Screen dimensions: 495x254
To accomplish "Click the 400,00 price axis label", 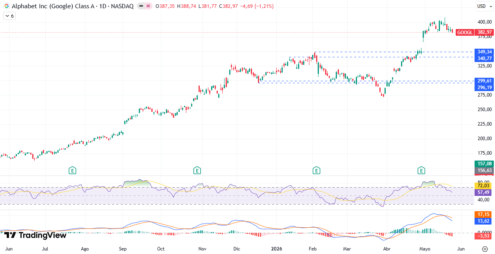I will [x=485, y=22].
